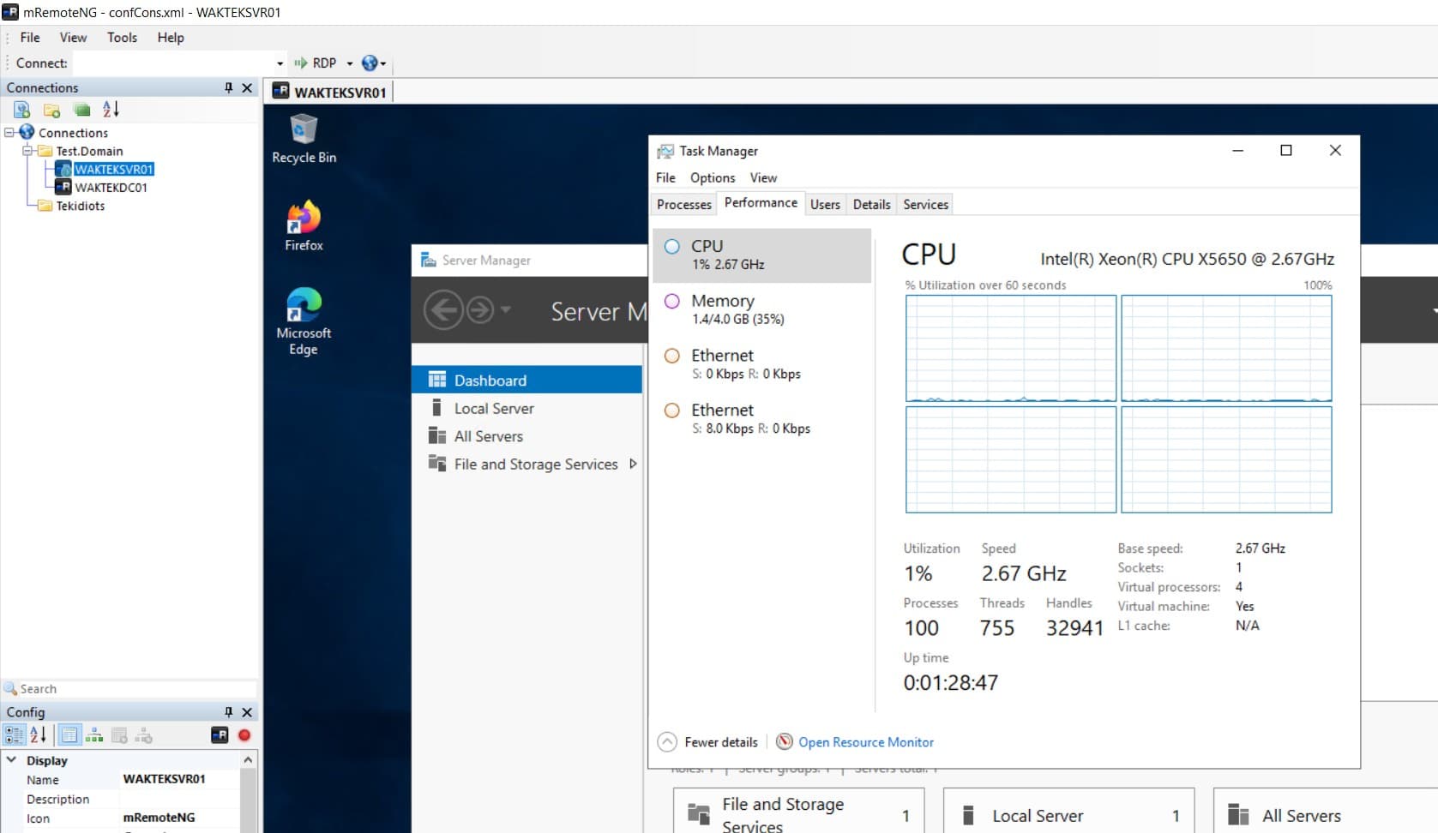Switch to Details tab in Task Manager

pos(871,204)
